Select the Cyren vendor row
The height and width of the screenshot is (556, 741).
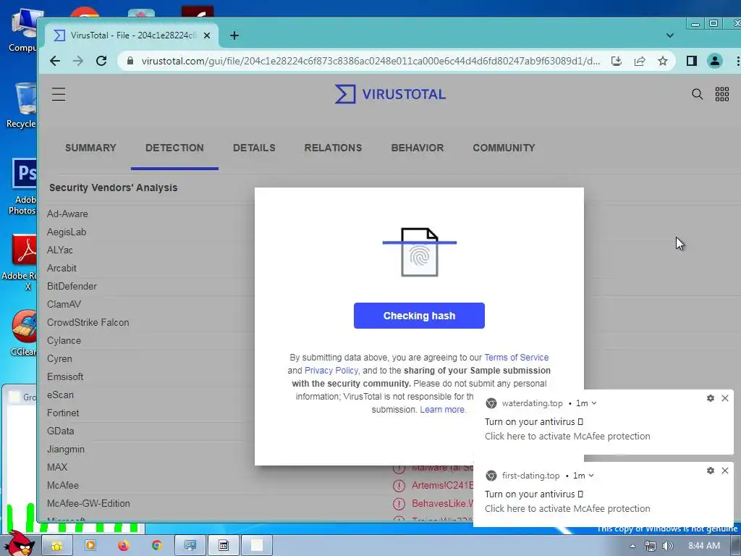pyautogui.click(x=59, y=358)
